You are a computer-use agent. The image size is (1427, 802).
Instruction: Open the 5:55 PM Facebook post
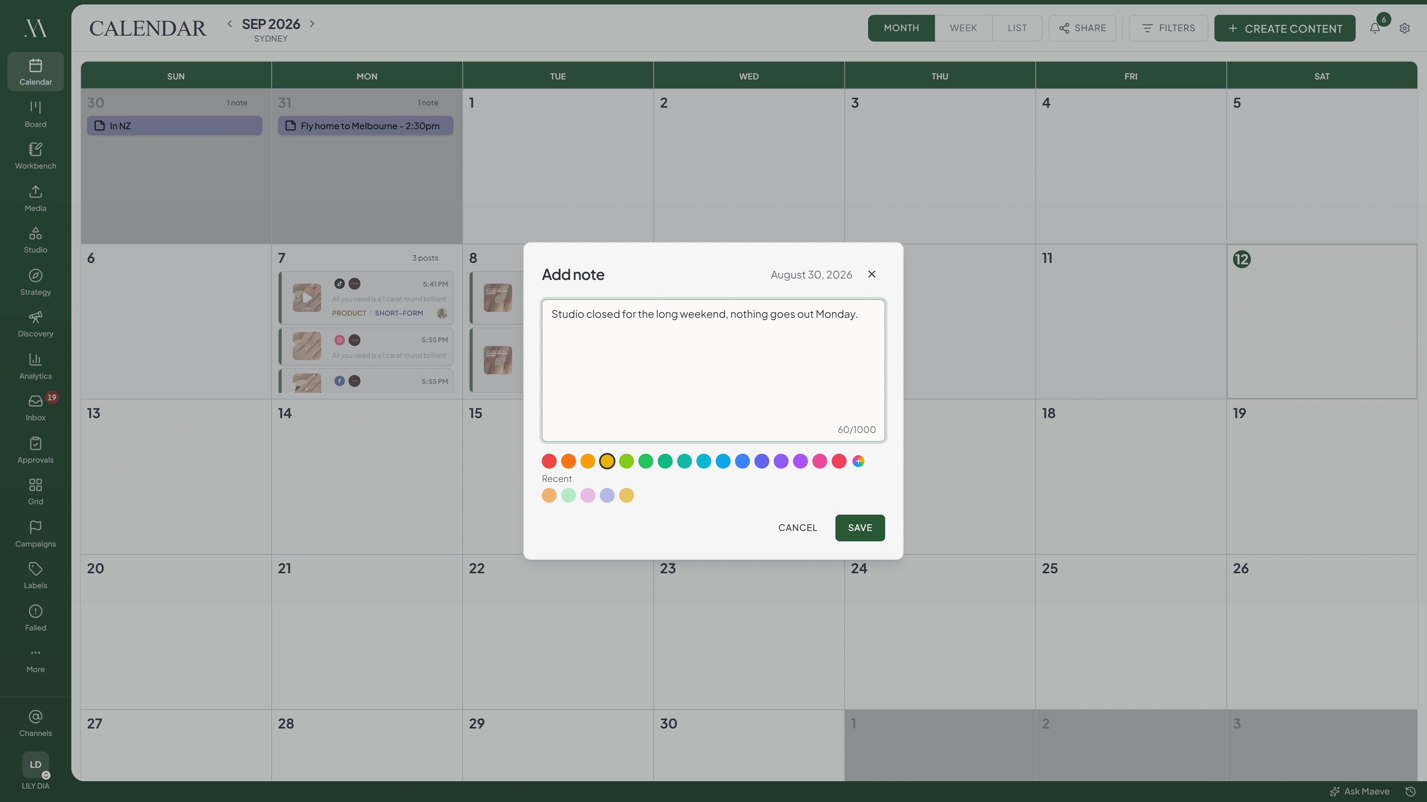(x=366, y=381)
